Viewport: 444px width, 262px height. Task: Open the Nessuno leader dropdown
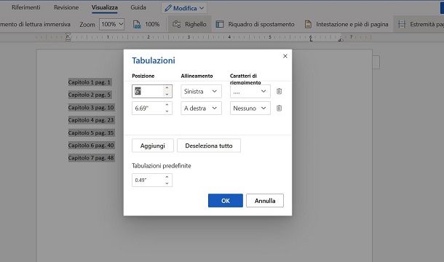coord(250,108)
